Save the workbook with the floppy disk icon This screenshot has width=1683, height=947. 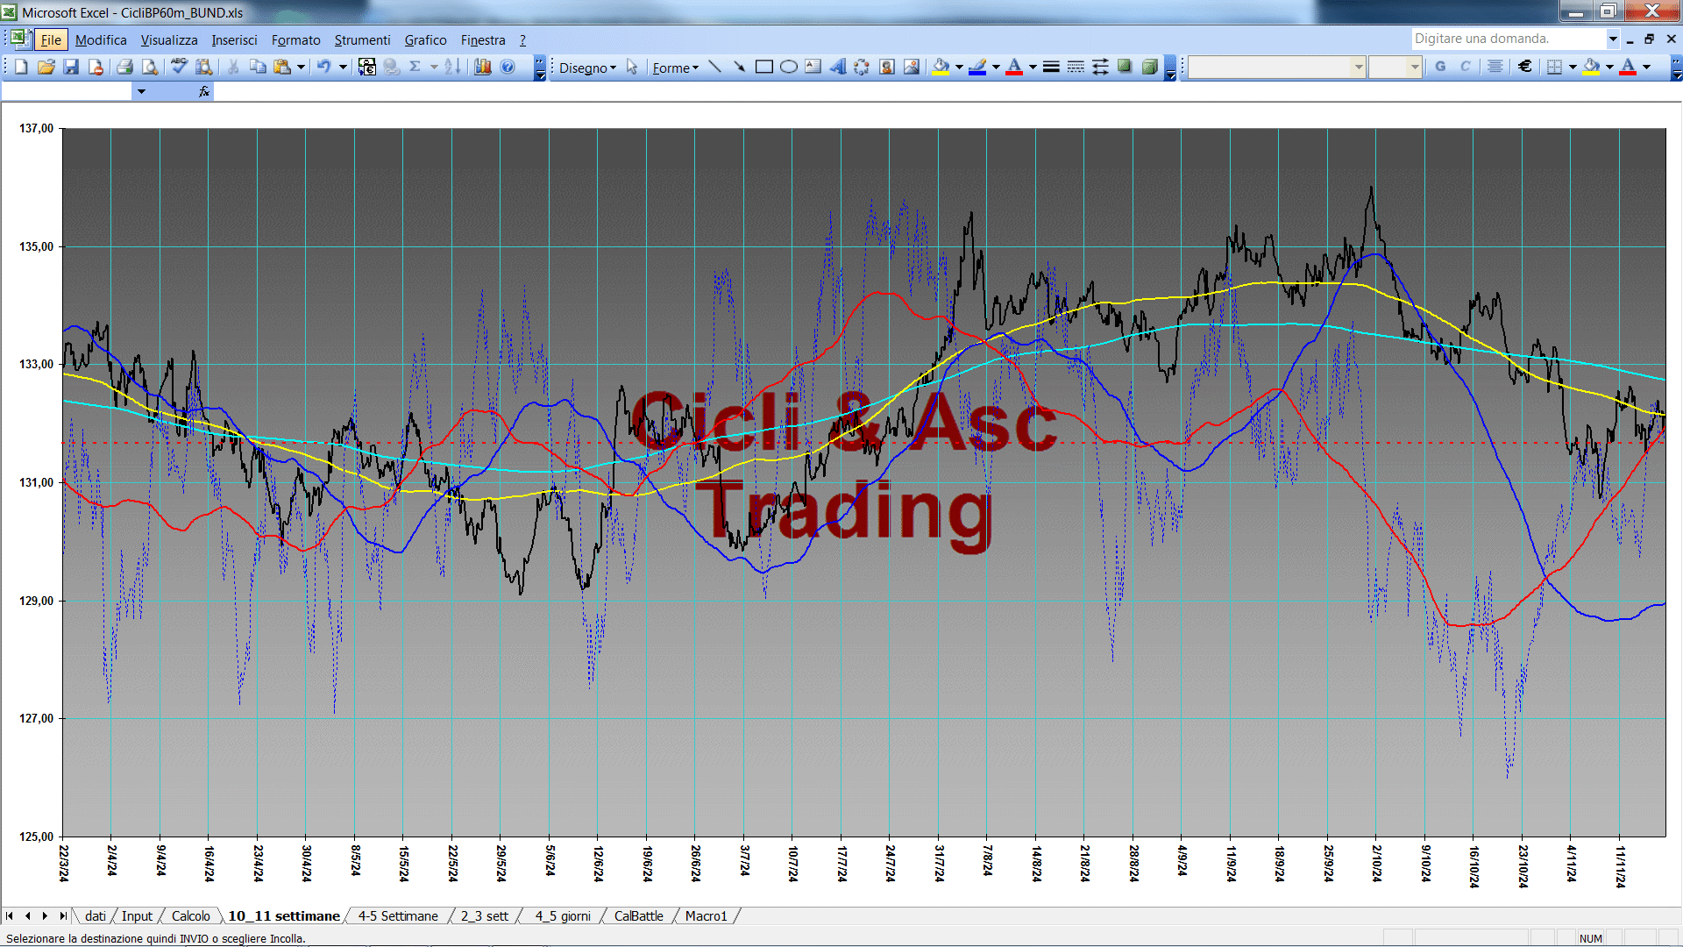pos(71,67)
